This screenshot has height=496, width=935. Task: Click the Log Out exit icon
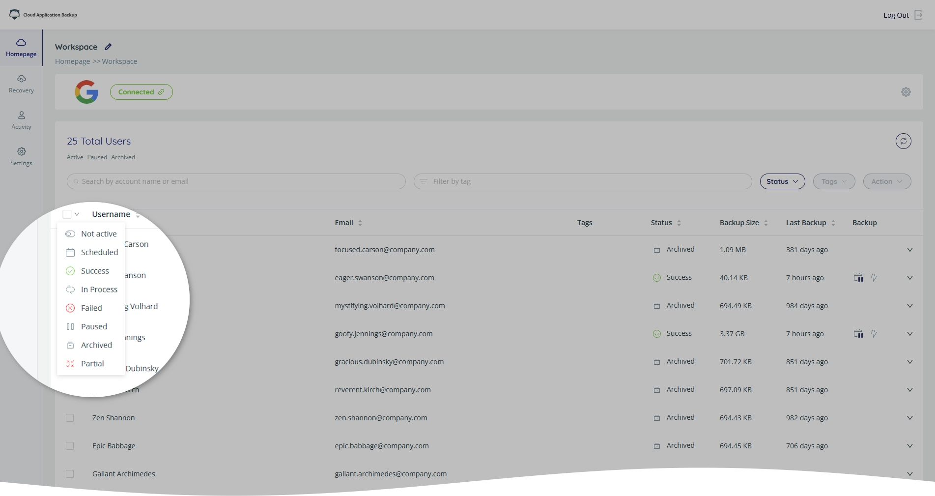click(x=918, y=15)
